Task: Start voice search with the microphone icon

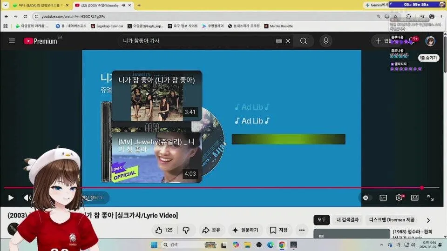Action: pyautogui.click(x=326, y=41)
